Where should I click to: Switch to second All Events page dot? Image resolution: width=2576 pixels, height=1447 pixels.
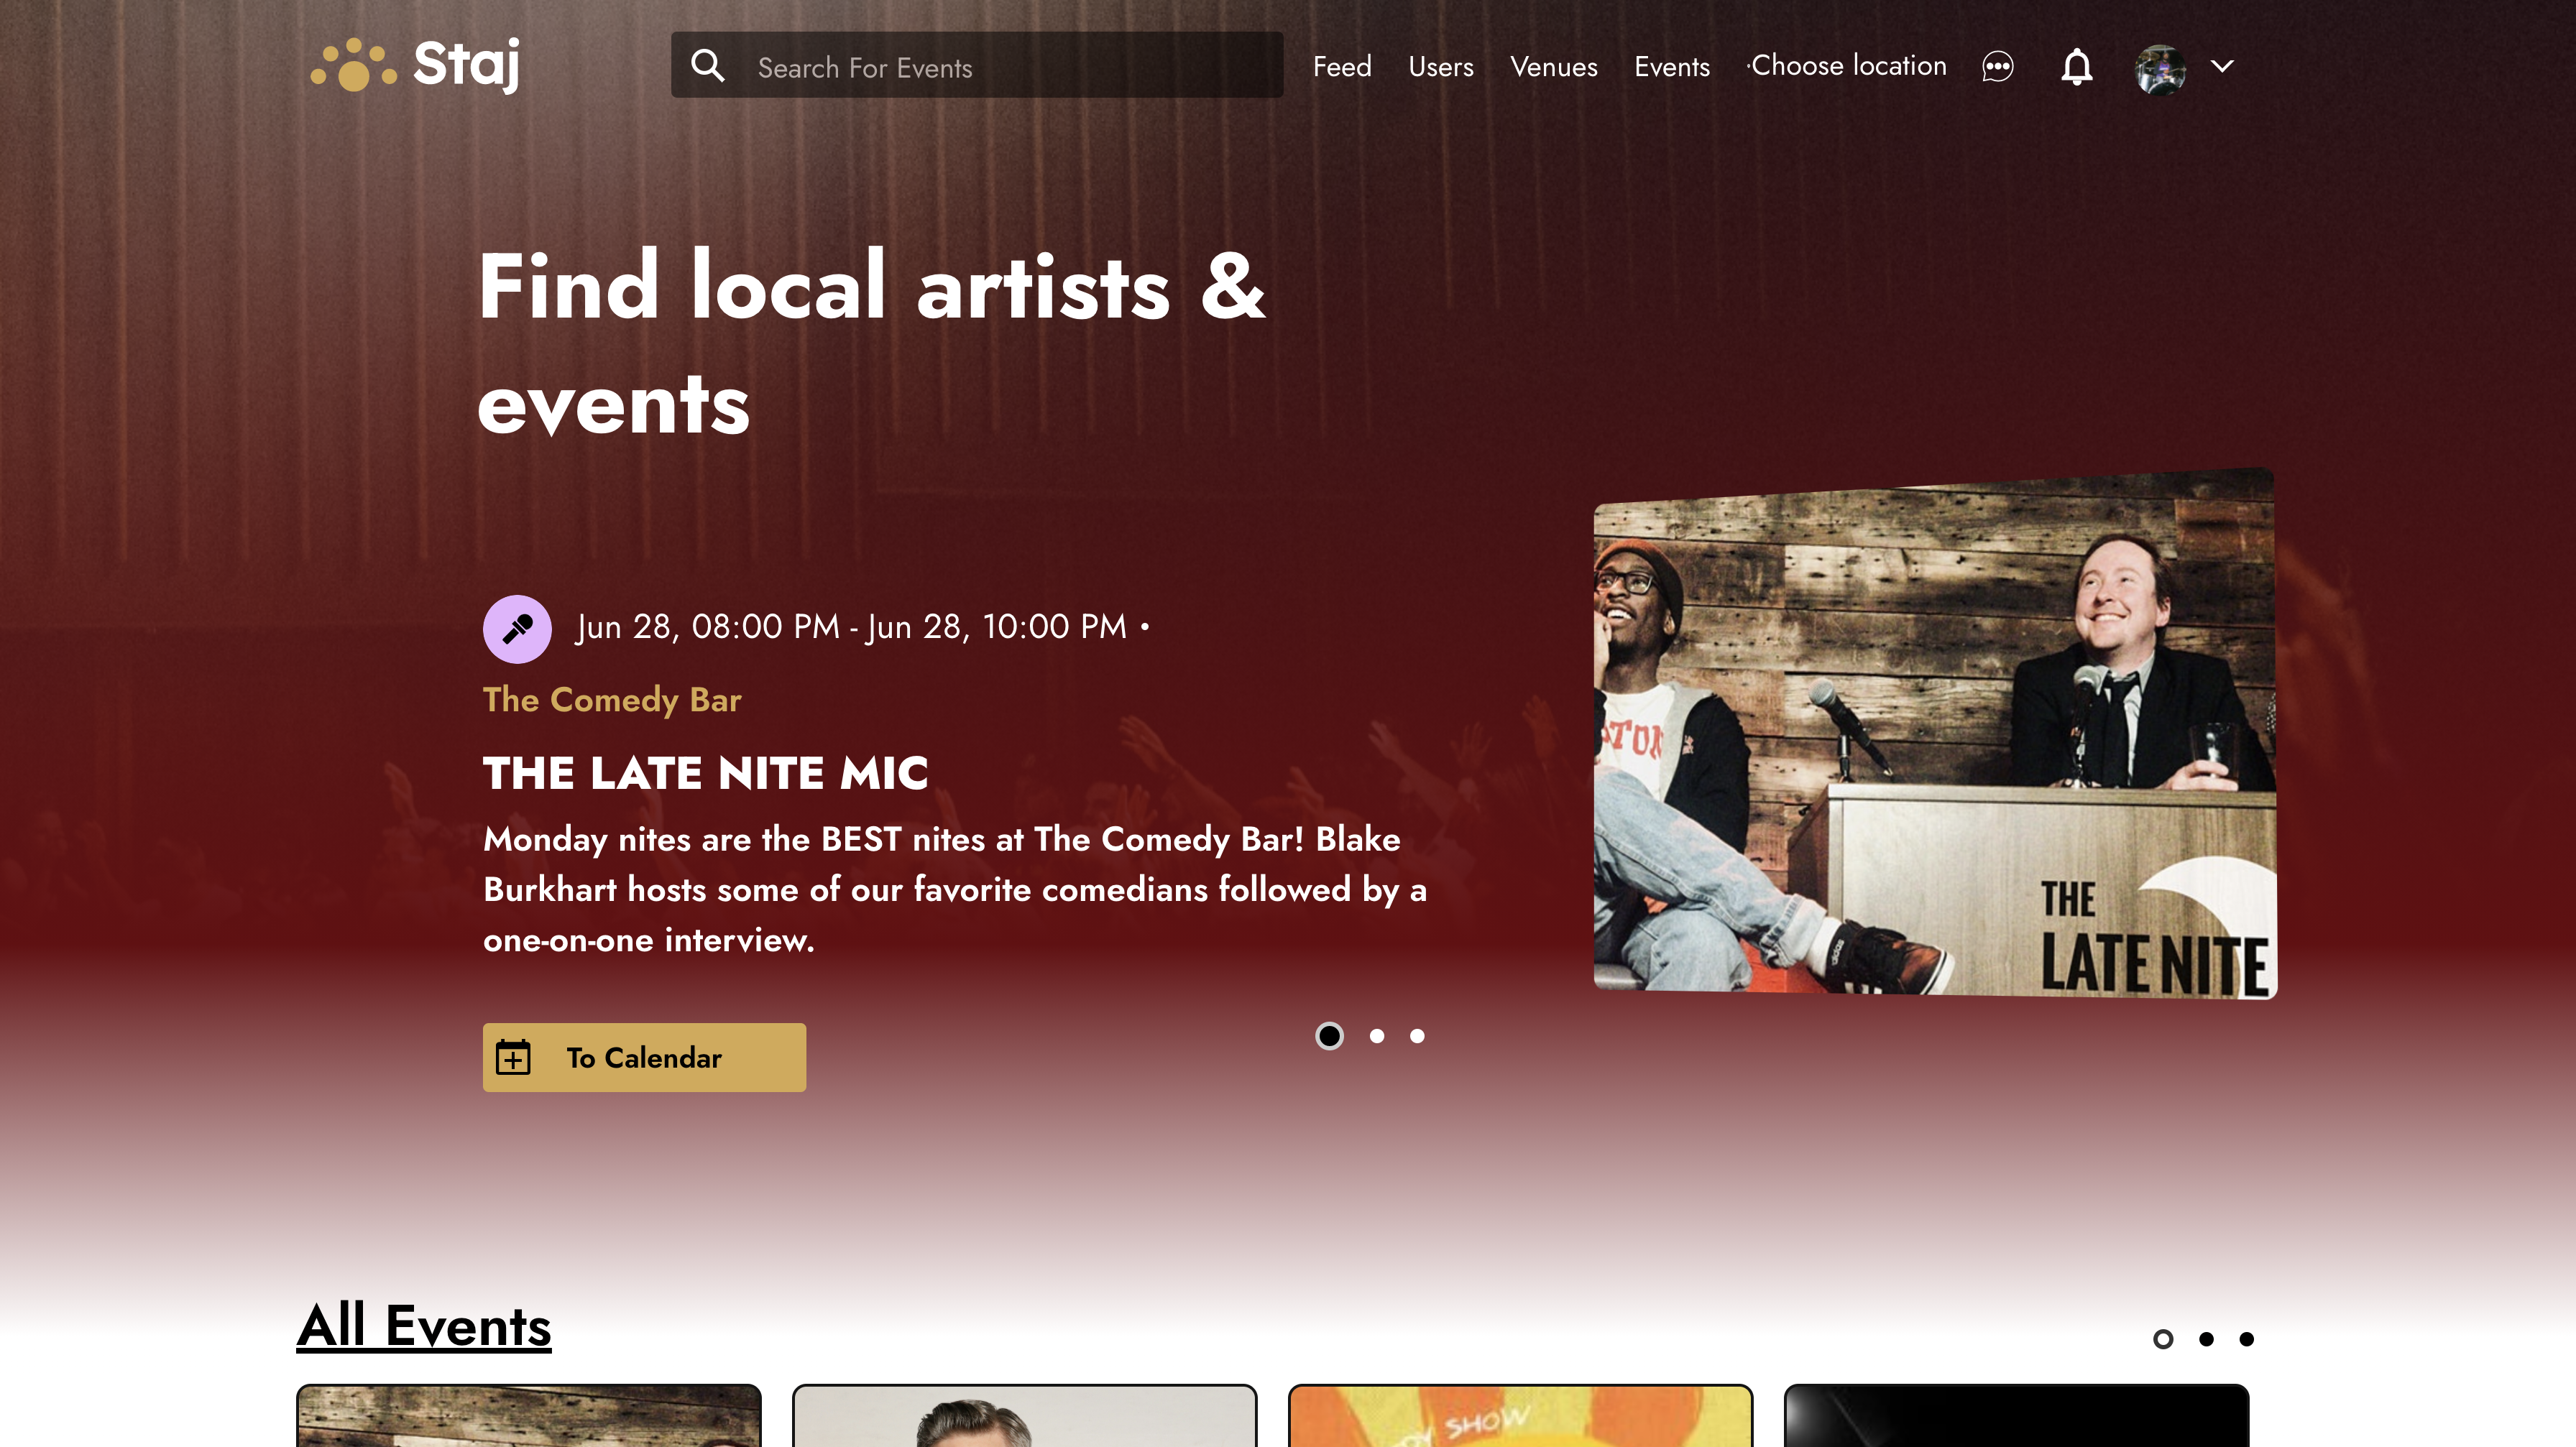(2206, 1339)
